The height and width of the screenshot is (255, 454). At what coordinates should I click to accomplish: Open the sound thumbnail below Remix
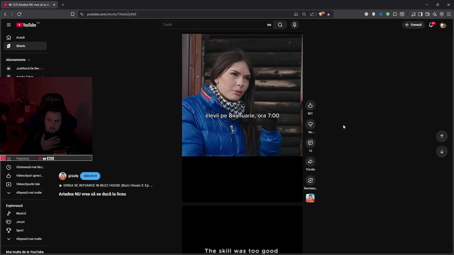pos(310,198)
